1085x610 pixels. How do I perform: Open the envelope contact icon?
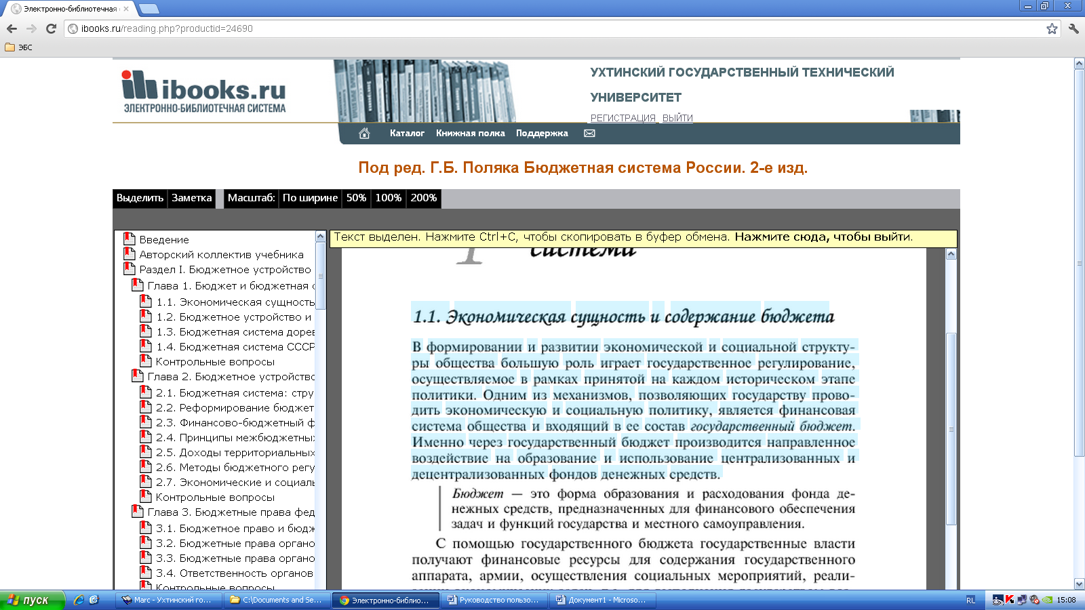click(x=589, y=134)
